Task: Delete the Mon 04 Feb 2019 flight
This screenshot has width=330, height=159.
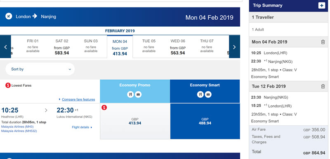Action: pos(323,42)
